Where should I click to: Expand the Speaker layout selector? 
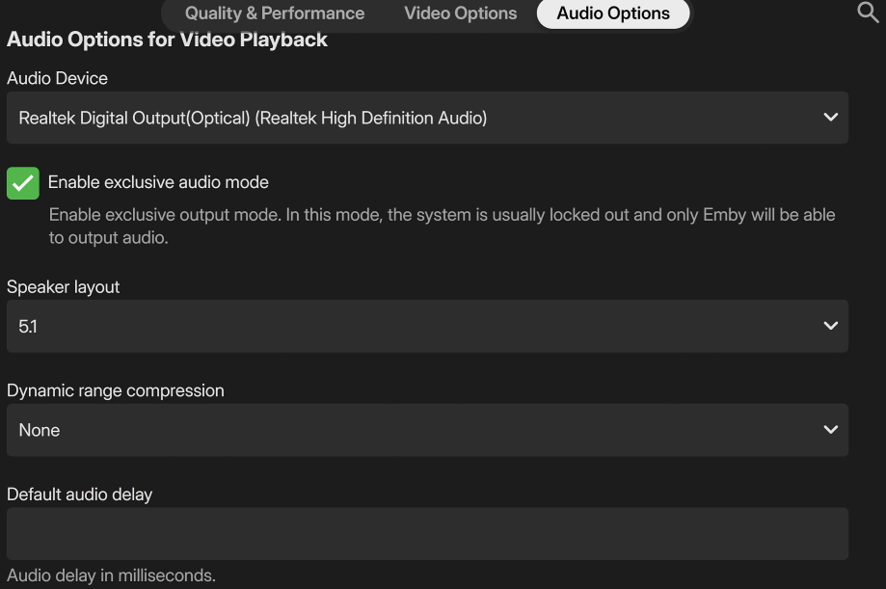click(x=427, y=326)
